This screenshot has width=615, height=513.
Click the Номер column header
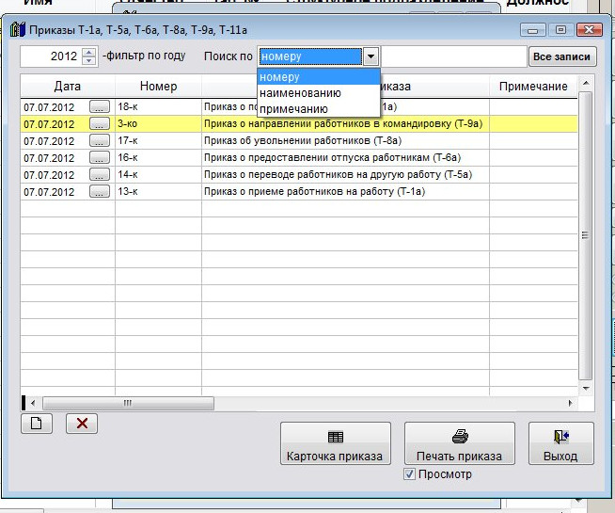pos(158,86)
